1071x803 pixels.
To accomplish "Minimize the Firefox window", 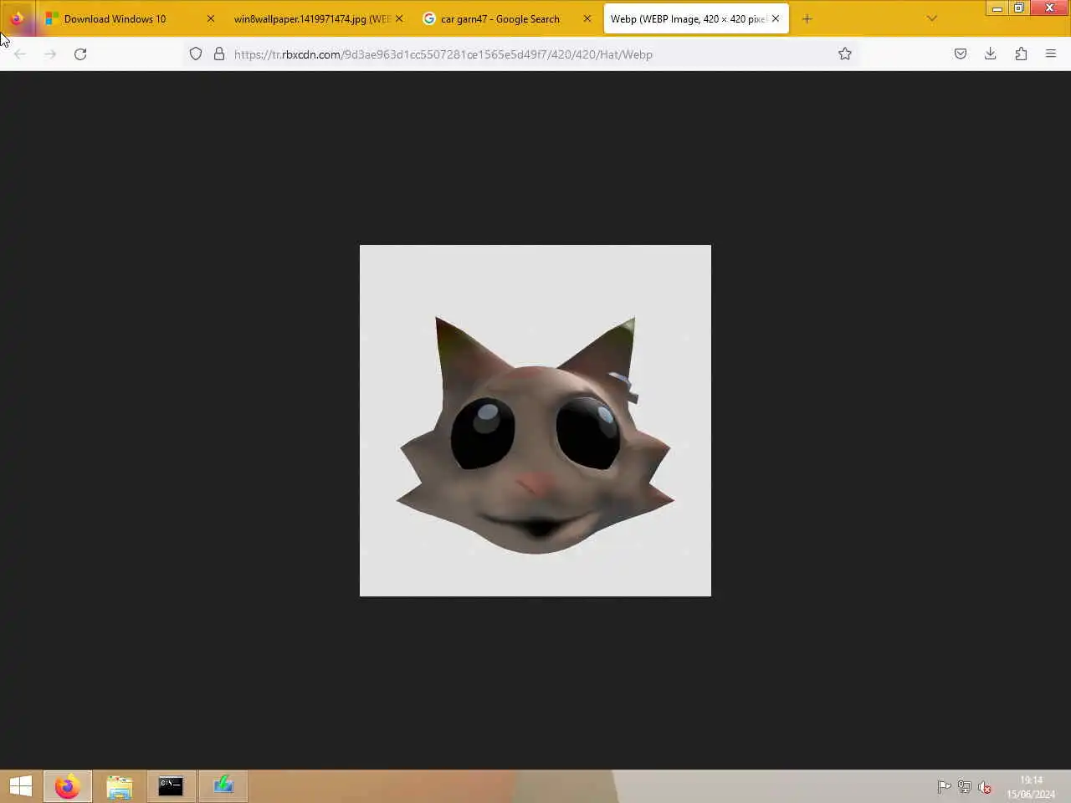I will 997,8.
